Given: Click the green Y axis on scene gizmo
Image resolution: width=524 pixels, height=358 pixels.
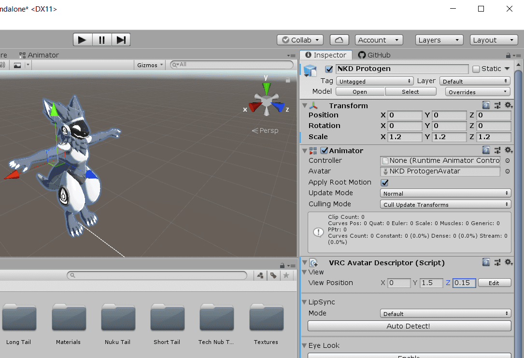Looking at the screenshot, I should point(266,87).
